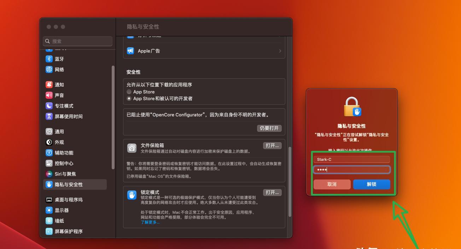Select the Wallpaper (墙纸) icon
This screenshot has height=249, width=461.
coord(49,221)
